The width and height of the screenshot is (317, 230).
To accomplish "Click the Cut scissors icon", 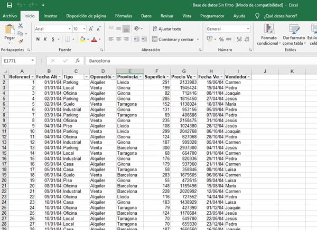I will tap(21, 25).
